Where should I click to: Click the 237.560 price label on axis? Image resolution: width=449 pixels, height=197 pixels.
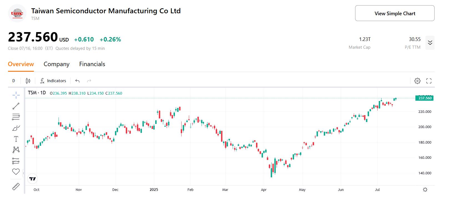tap(425, 98)
